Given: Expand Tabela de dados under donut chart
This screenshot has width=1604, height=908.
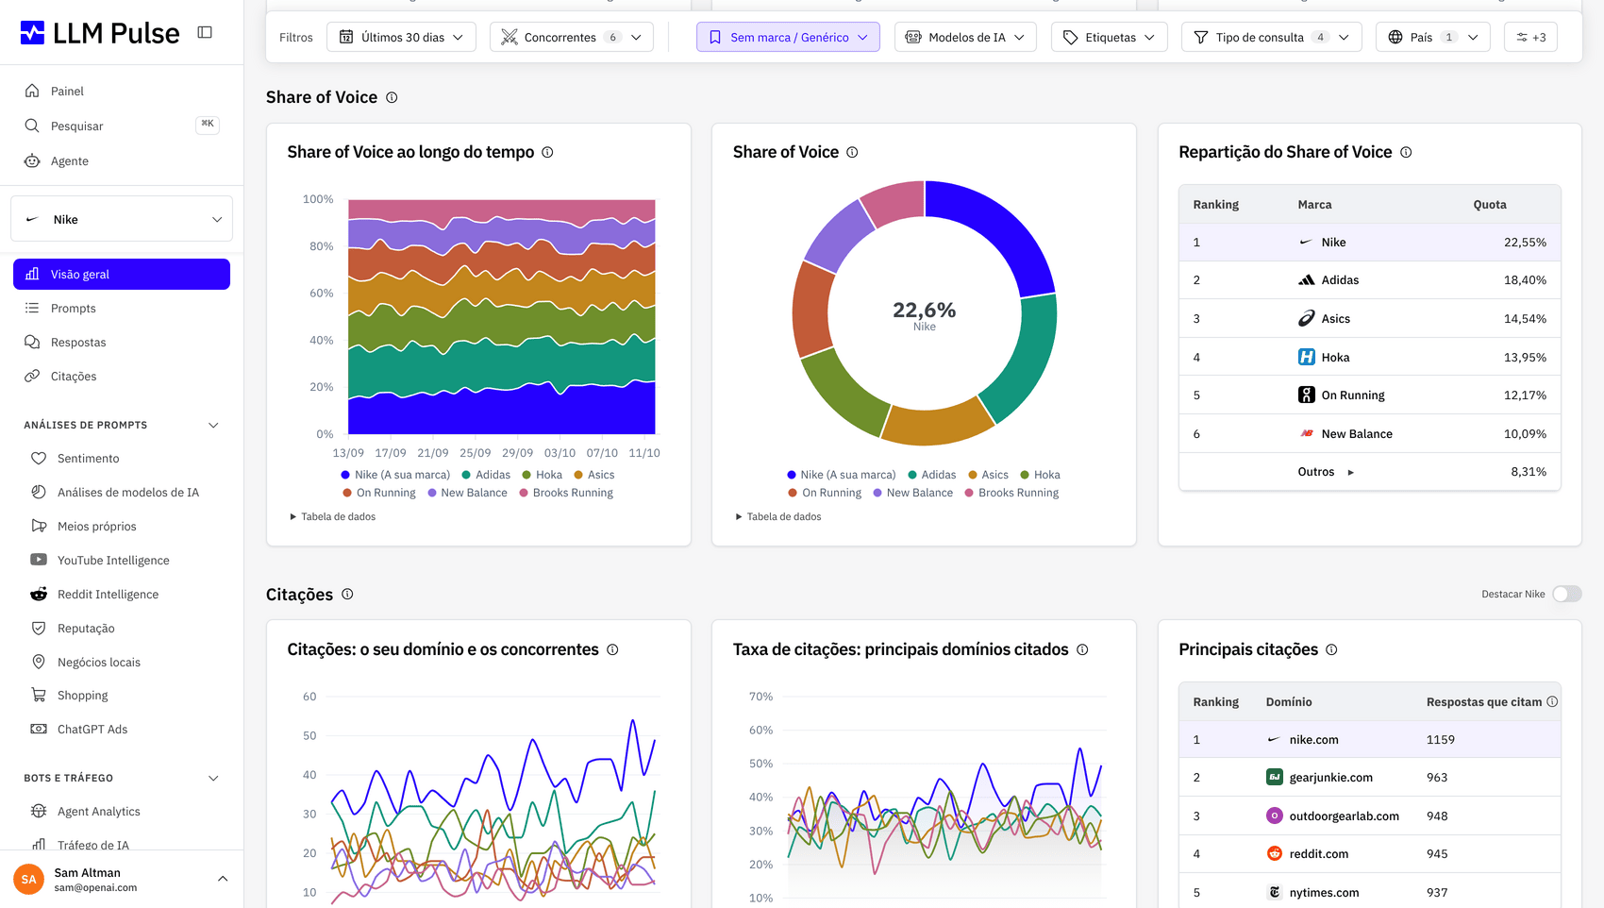Looking at the screenshot, I should [778, 516].
